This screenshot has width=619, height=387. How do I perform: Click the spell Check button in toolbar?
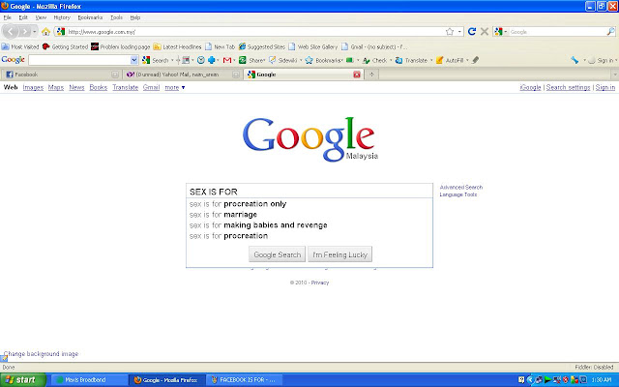(374, 60)
